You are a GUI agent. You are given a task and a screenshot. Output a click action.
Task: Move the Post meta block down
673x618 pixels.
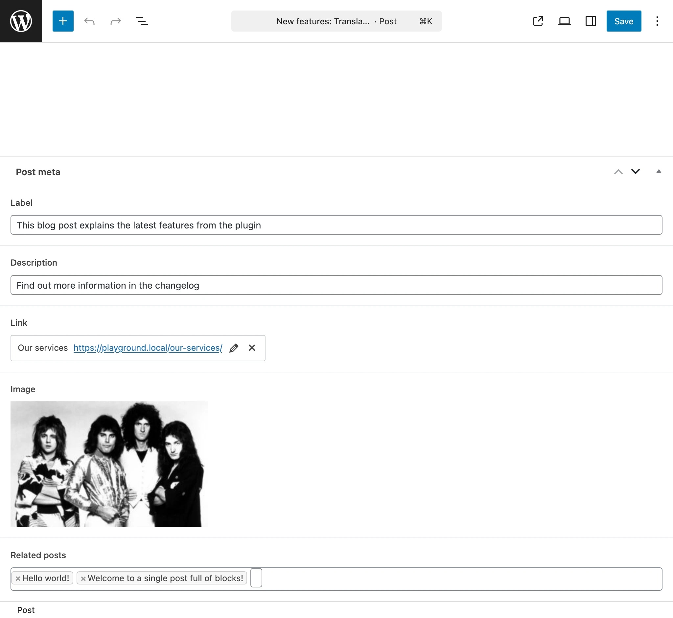point(636,172)
